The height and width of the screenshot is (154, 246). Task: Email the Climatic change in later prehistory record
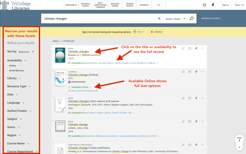click(190, 145)
